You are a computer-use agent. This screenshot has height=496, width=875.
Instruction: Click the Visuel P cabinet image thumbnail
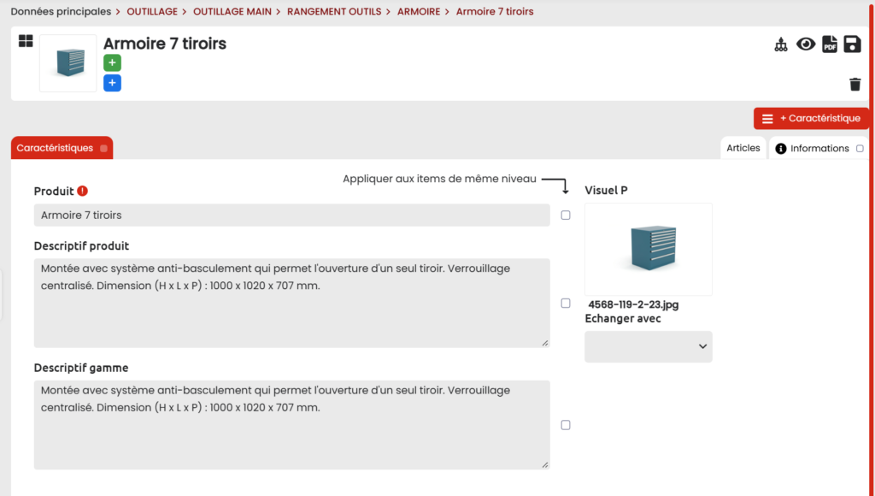[648, 249]
